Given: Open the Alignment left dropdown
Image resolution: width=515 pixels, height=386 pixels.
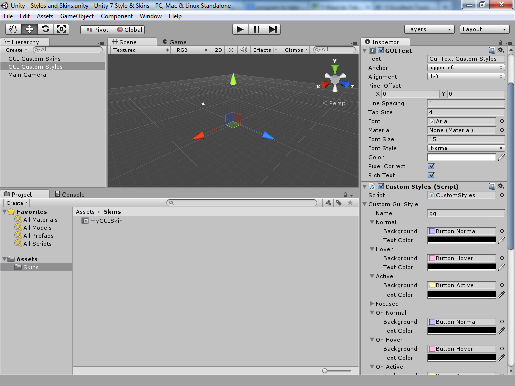Looking at the screenshot, I should point(466,76).
